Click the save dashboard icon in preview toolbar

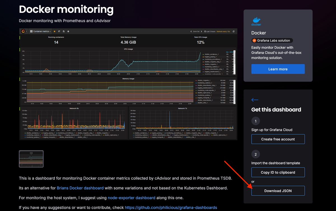pos(64,32)
